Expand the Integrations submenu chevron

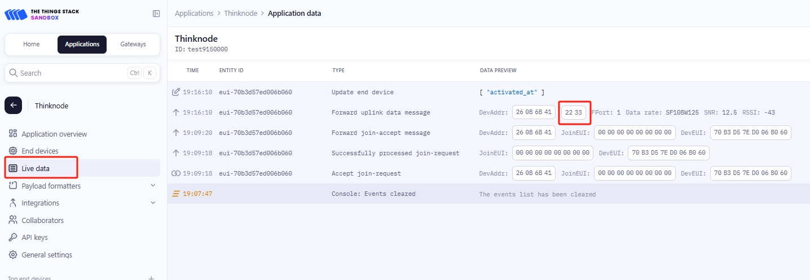(x=153, y=203)
